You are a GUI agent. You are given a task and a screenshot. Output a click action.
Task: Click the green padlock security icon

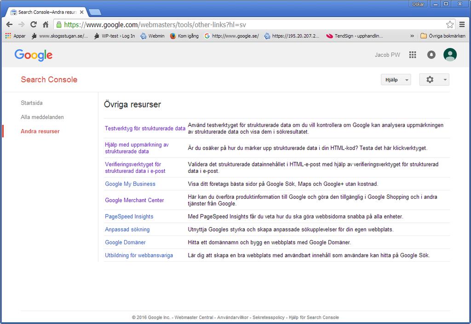(x=59, y=24)
